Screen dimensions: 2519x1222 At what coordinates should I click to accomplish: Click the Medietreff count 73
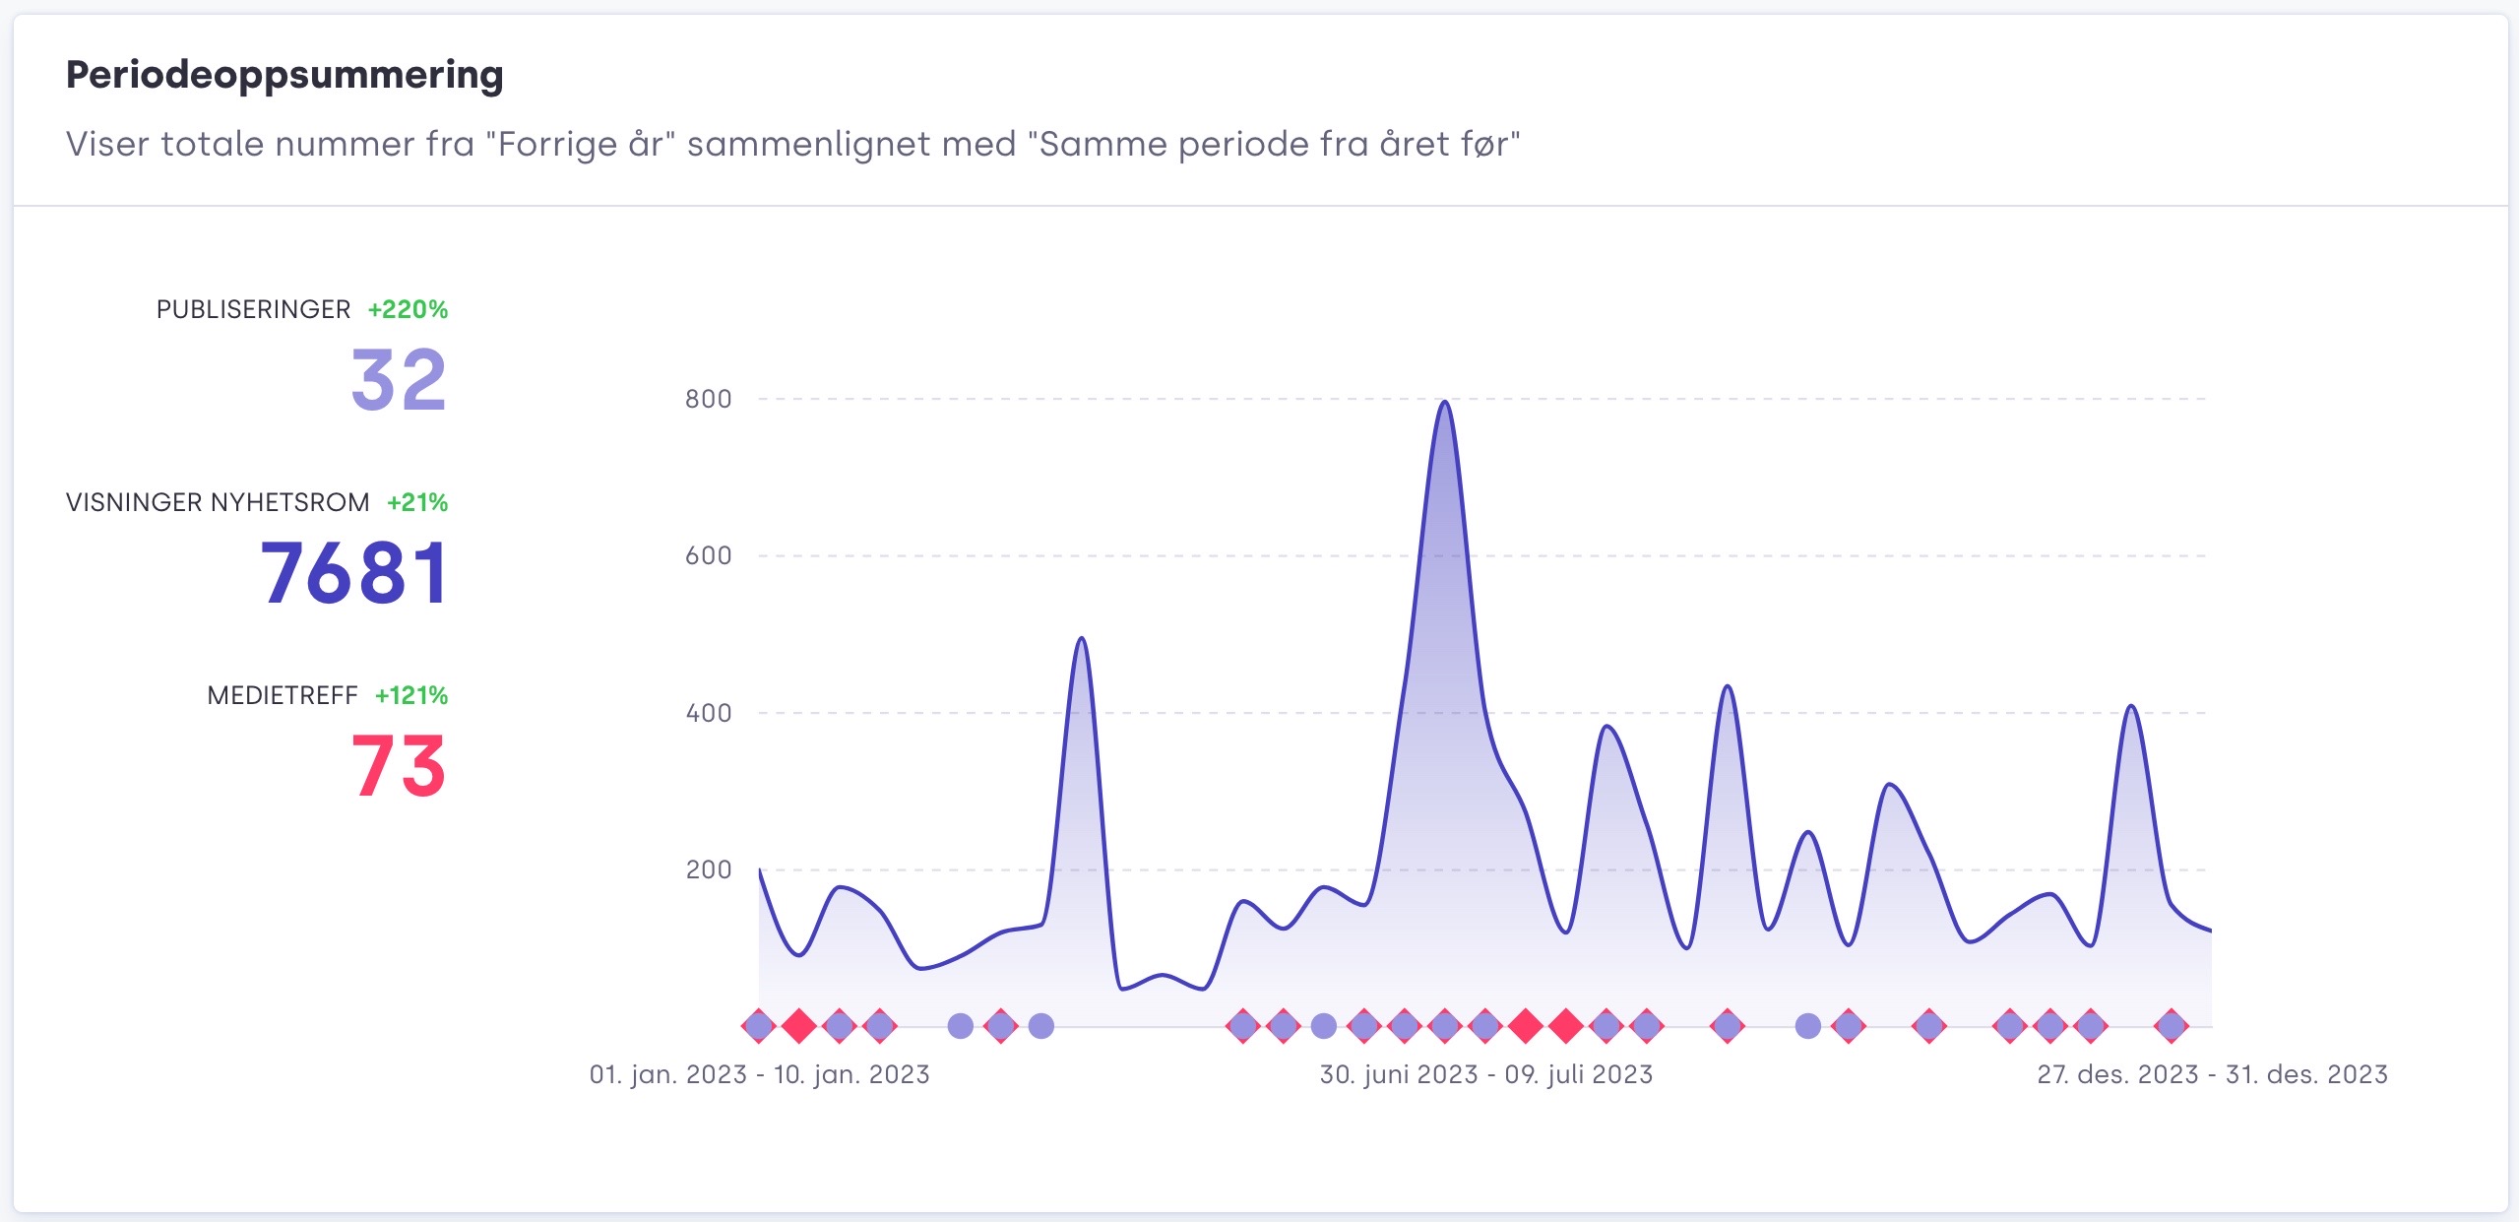pos(399,766)
